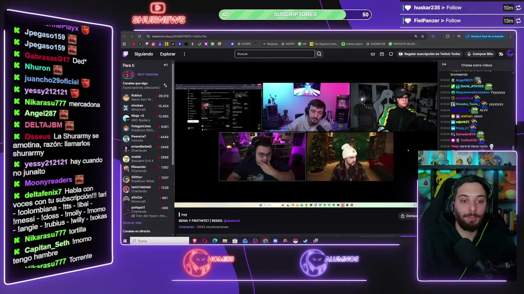
Task: Launch Microsoft Edge from the taskbar
Action: click(x=215, y=241)
